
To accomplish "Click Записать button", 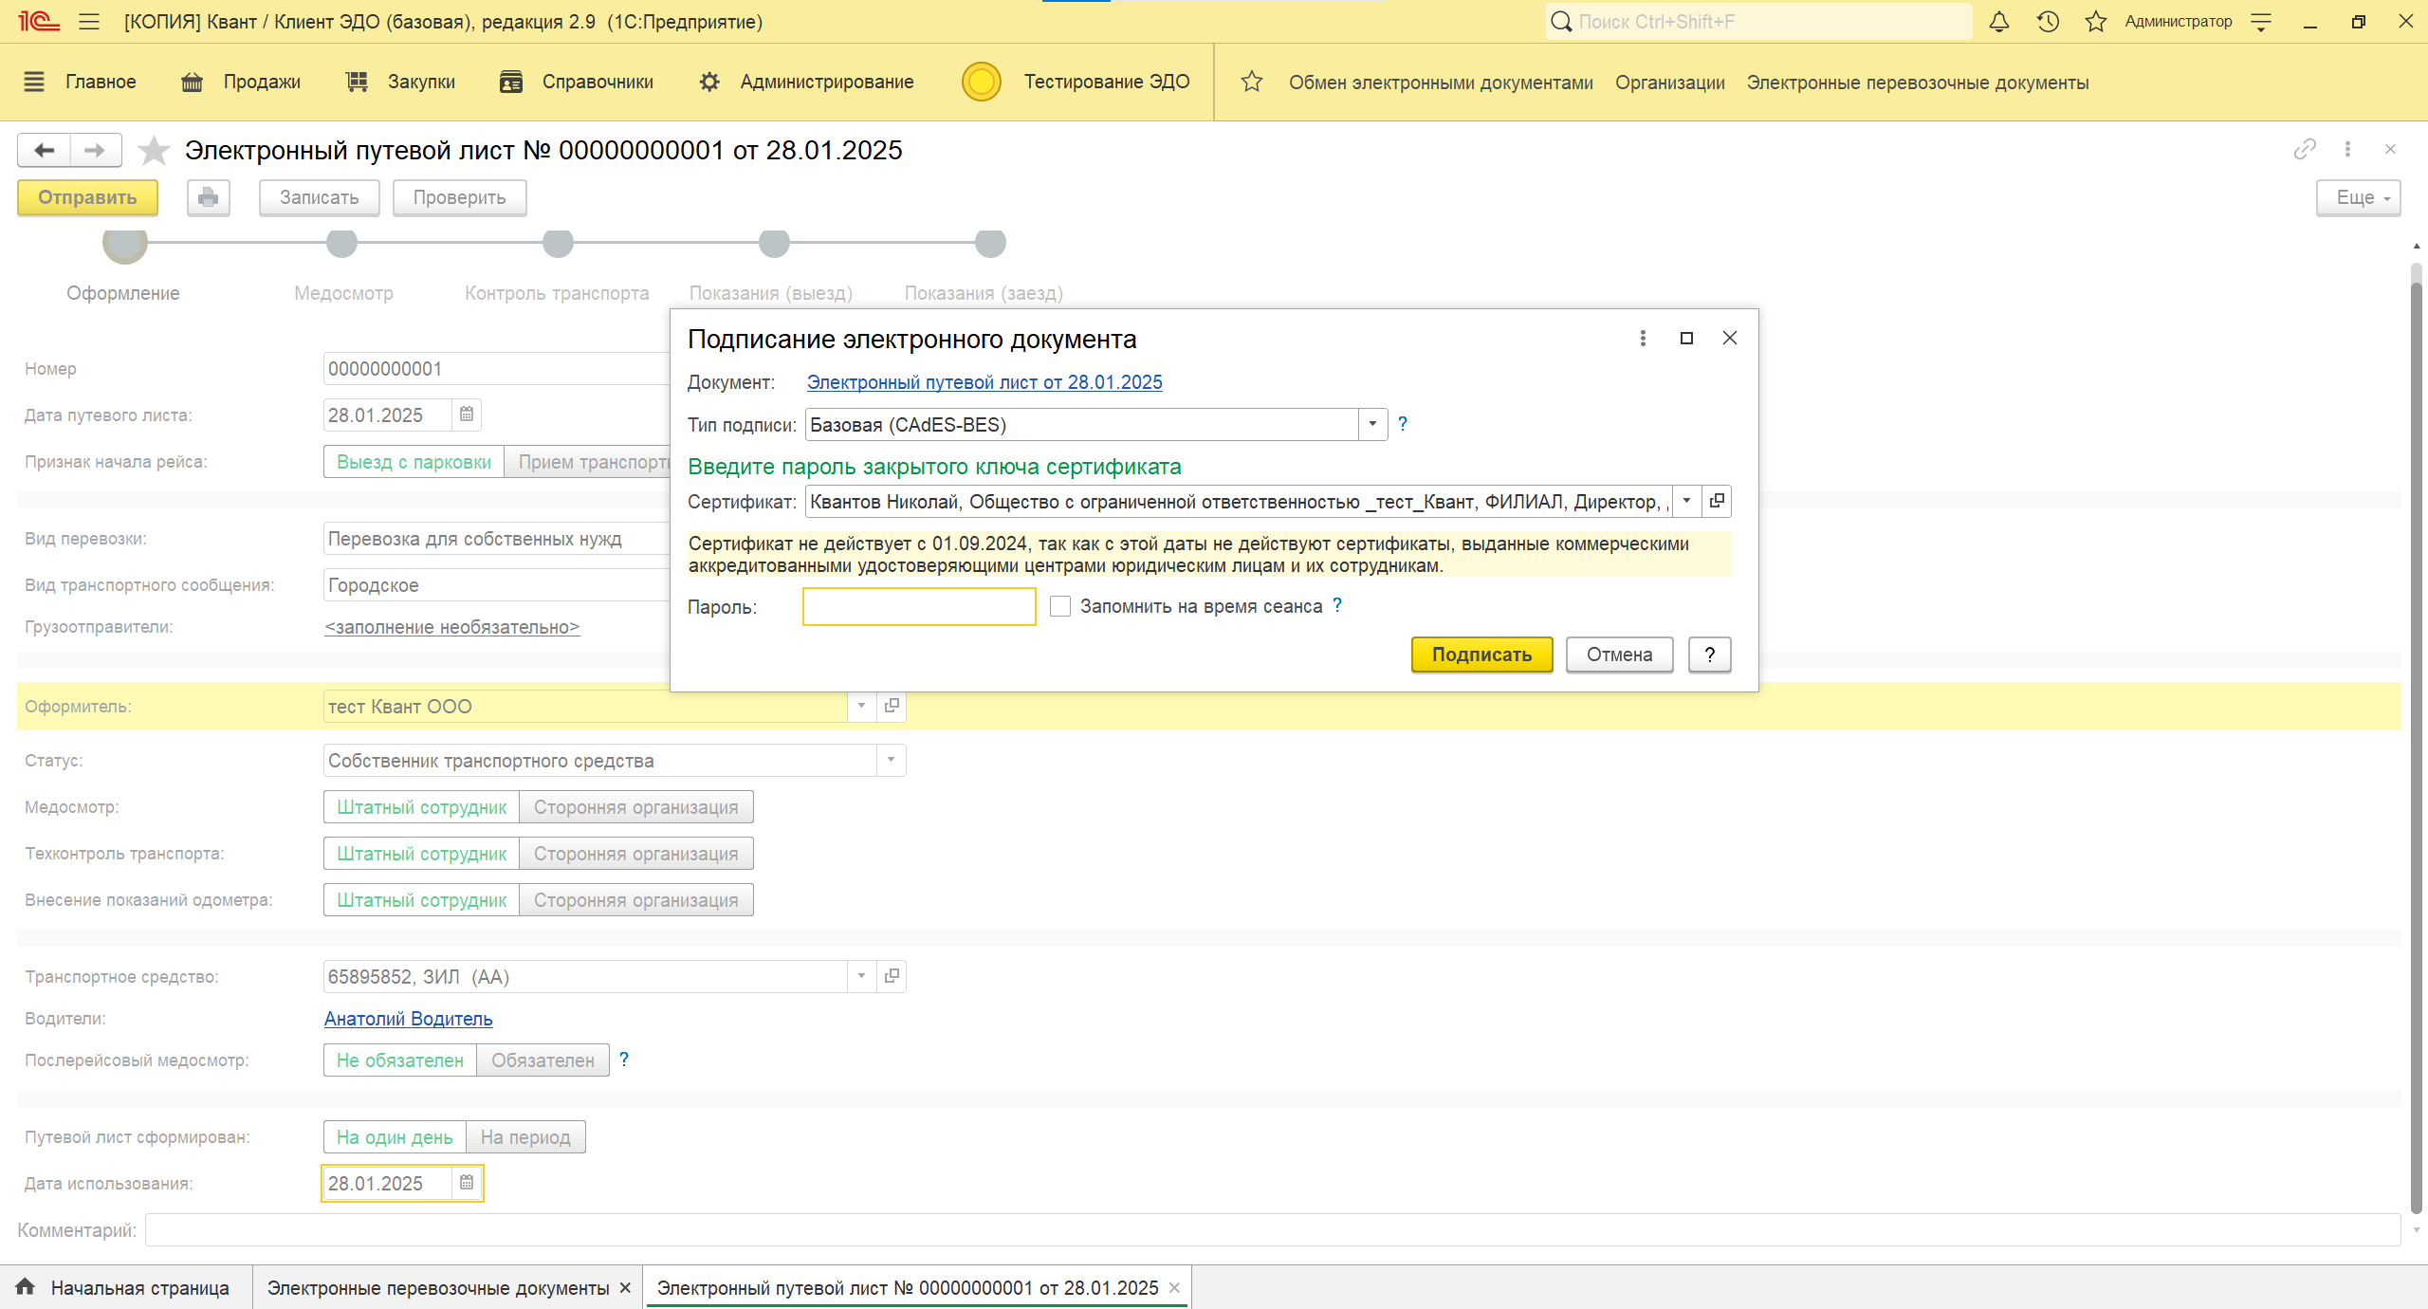I will click(x=320, y=197).
